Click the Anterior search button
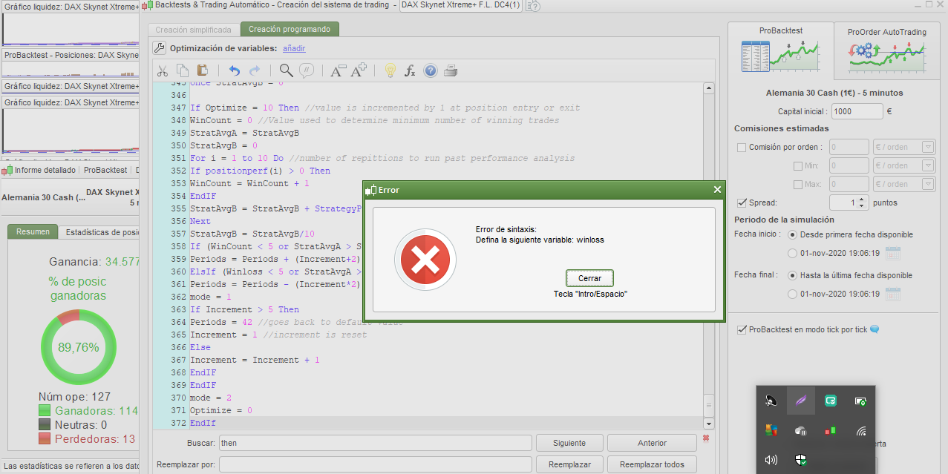 click(x=652, y=443)
